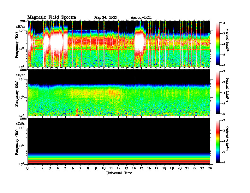Screen dimensions: 250x193
Task: Select the dD/dt panel label
Action: (20, 75)
